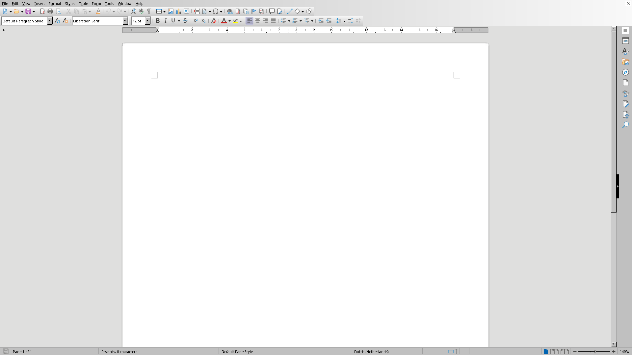The width and height of the screenshot is (632, 355).
Task: Click the basic shapes diamond icon
Action: [x=297, y=12]
